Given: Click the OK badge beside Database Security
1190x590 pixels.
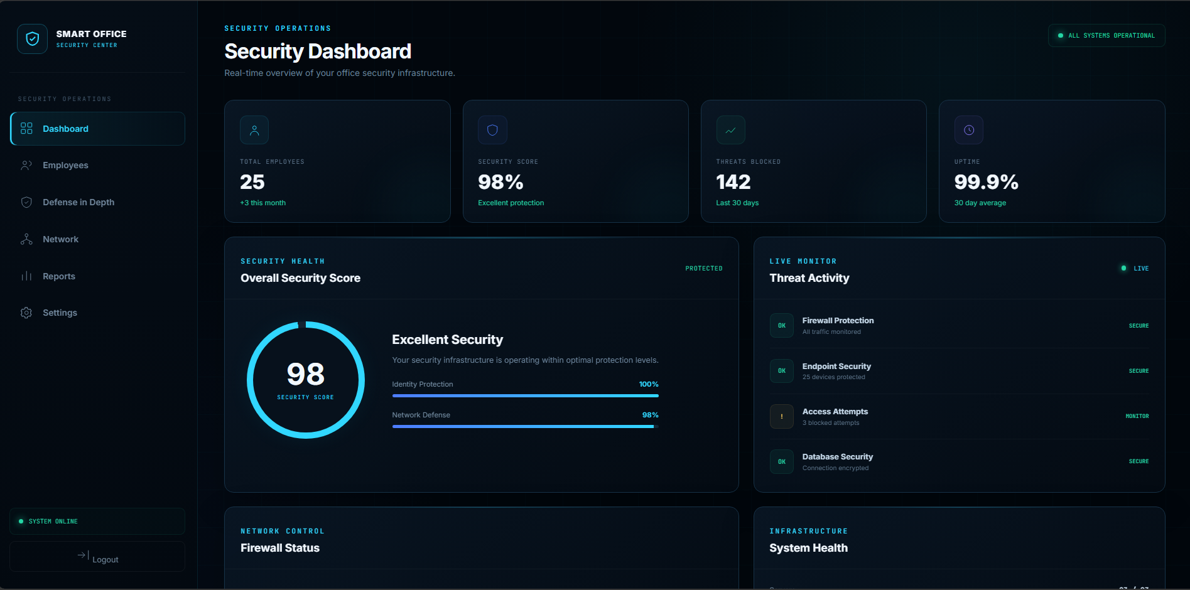Looking at the screenshot, I should coord(782,461).
